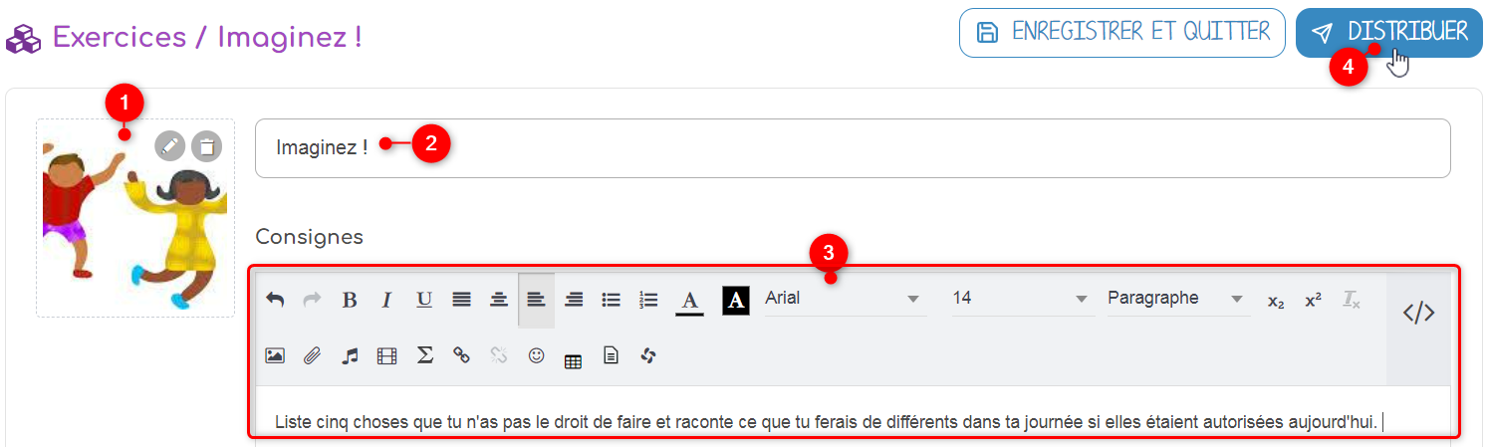
Task: Insert a table
Action: point(573,361)
